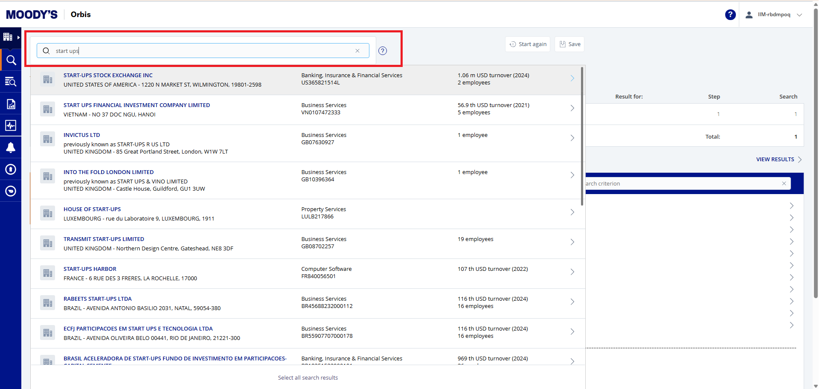This screenshot has width=819, height=389.
Task: Expand the TRANSMIT START-UPS LIMITED row chevron
Action: pos(572,242)
